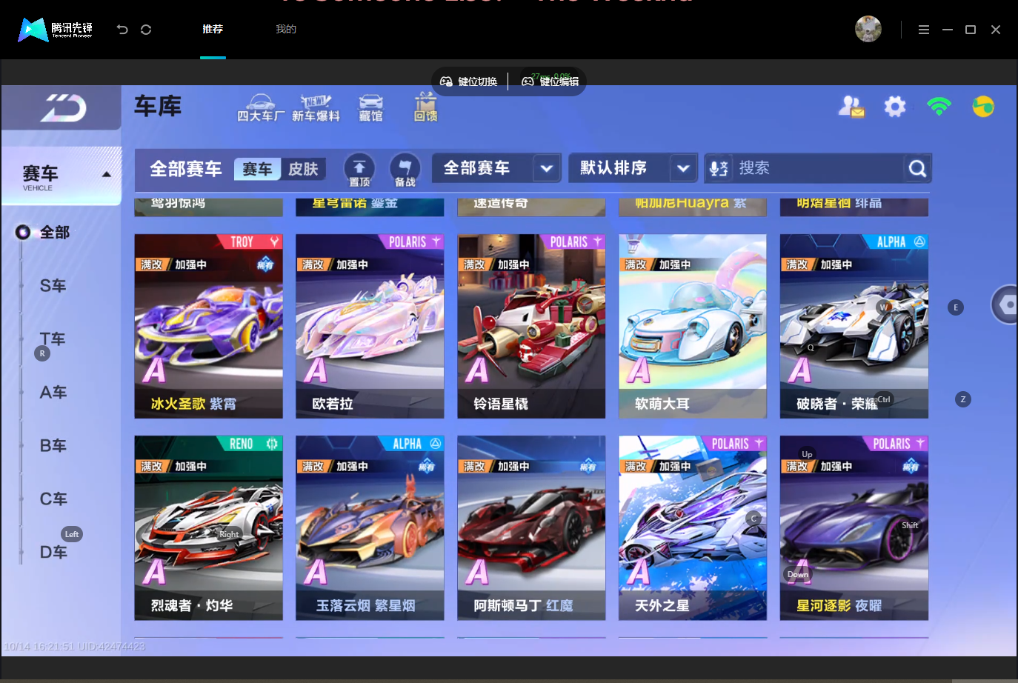This screenshot has height=683, width=1018.
Task: Select the B车 category
Action: click(x=53, y=446)
